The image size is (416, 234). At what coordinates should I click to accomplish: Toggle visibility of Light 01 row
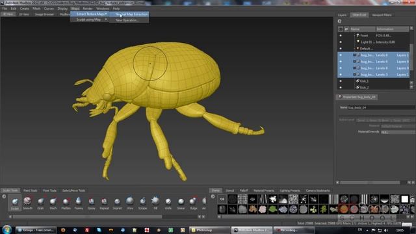[x=341, y=42]
